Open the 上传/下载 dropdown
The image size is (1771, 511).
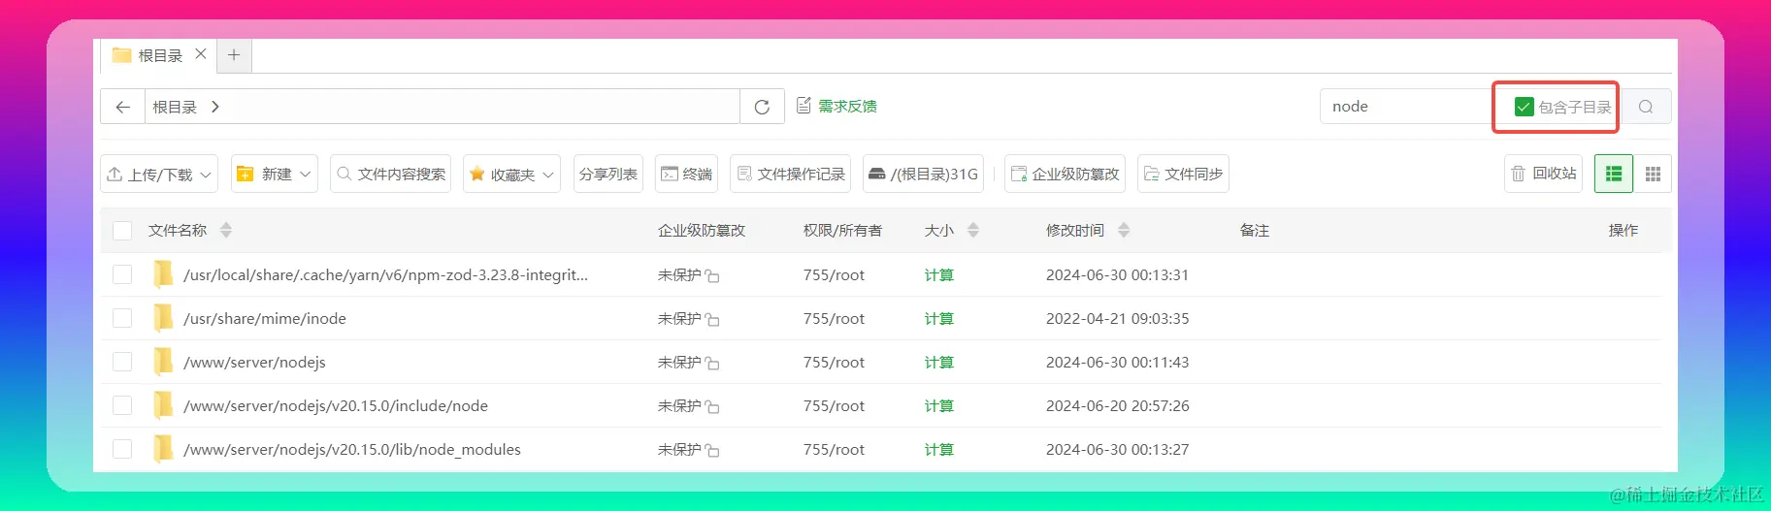click(159, 174)
